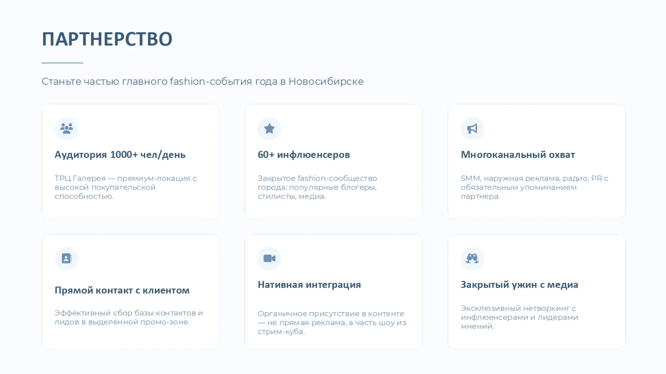
Task: Click the video camera icon above Нативная интеграция
Action: click(269, 258)
